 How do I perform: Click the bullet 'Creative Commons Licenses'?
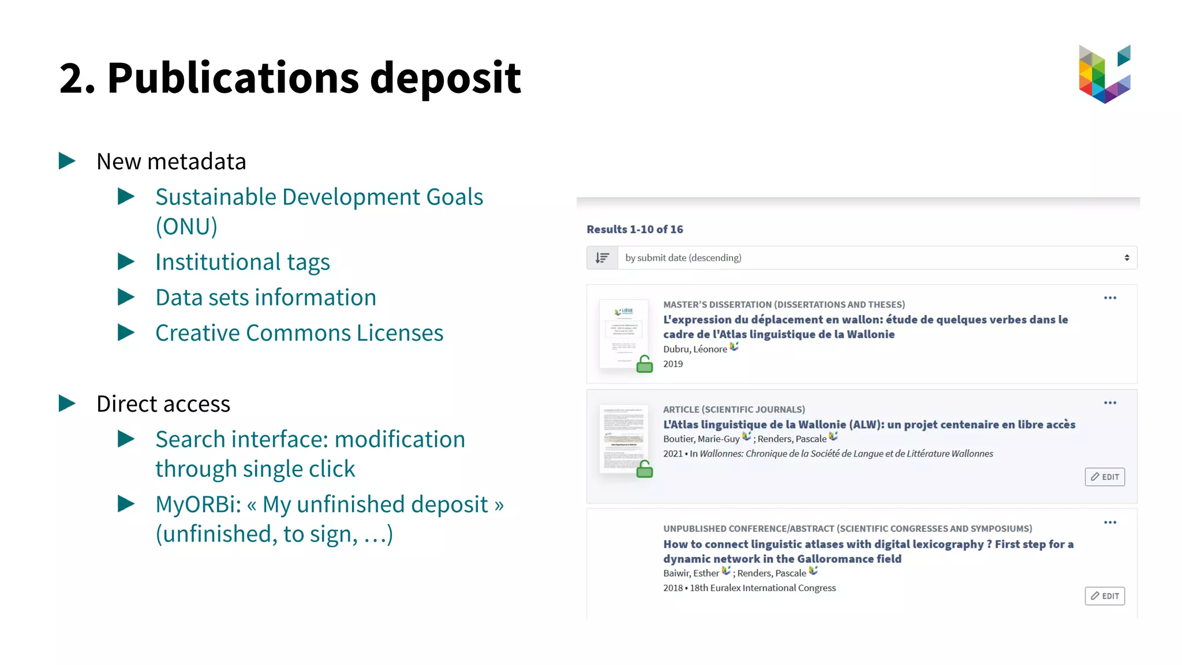[x=299, y=333]
